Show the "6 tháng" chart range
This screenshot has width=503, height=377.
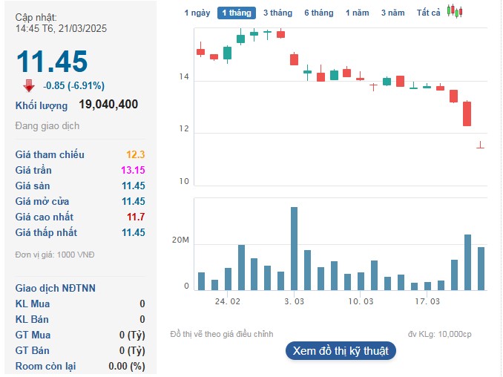pos(318,13)
